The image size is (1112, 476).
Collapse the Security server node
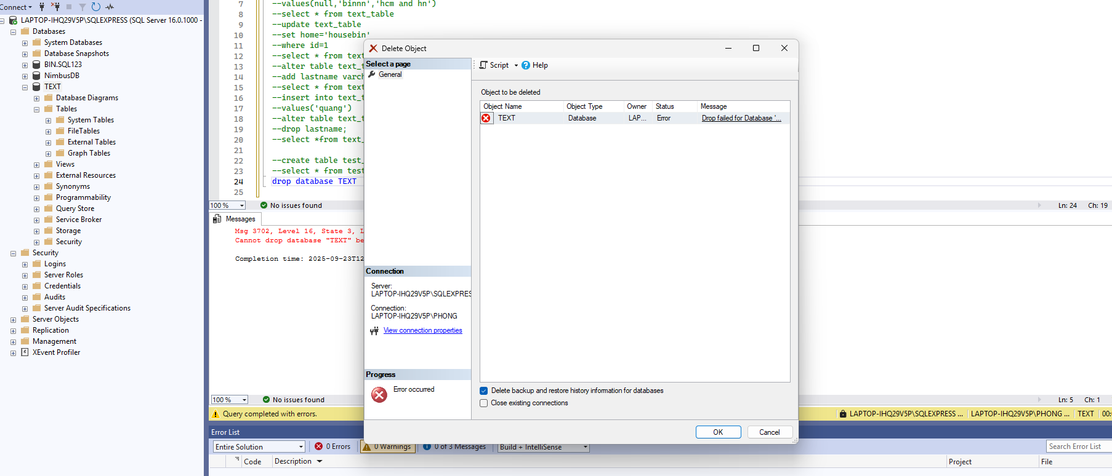13,253
